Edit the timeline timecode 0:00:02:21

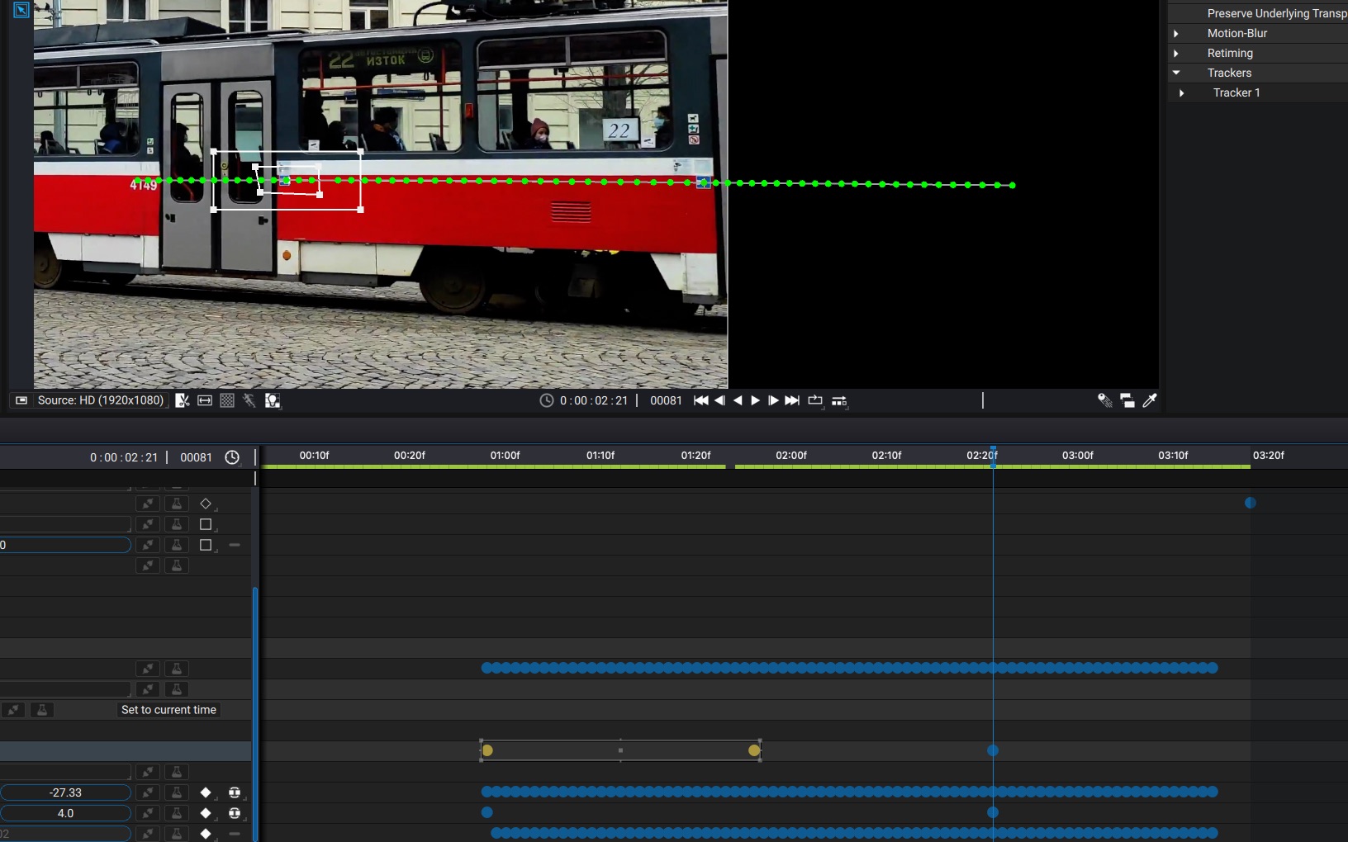click(124, 457)
